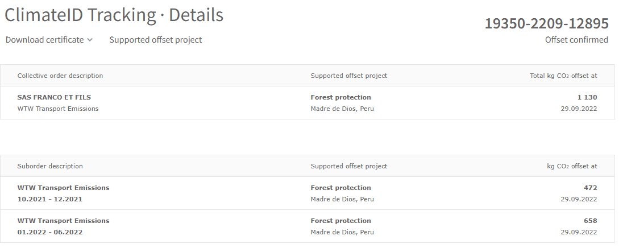The width and height of the screenshot is (623, 248).
Task: Click WTW Transport Emissions under SAS FRANCO
Action: [x=58, y=109]
